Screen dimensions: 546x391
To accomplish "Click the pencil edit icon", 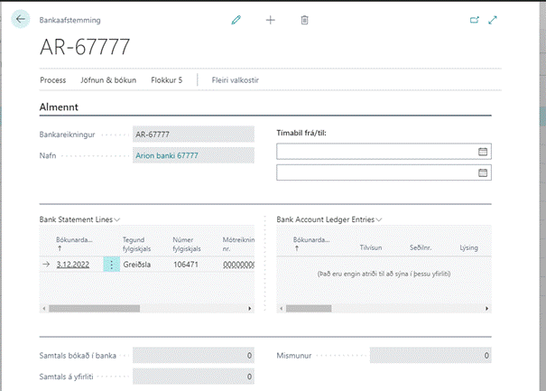I will pyautogui.click(x=236, y=20).
